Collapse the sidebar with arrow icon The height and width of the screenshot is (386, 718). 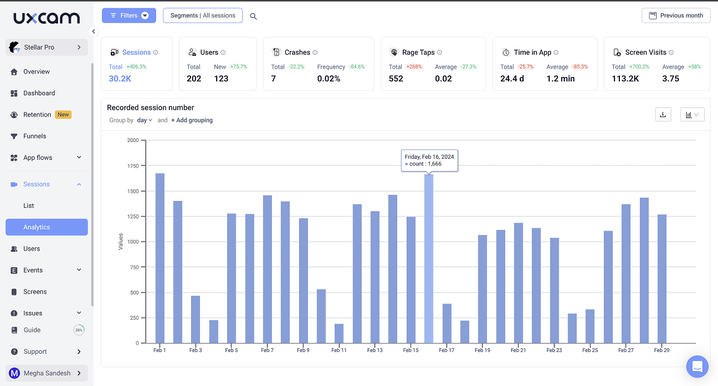pyautogui.click(x=94, y=32)
